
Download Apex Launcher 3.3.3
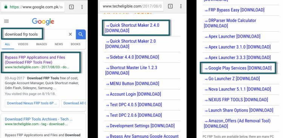(237, 58)
